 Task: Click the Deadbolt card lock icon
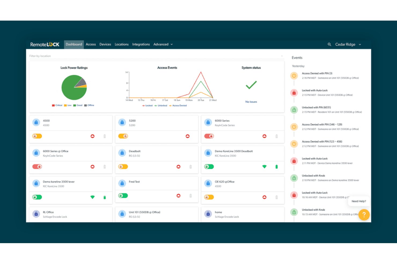tap(122, 153)
